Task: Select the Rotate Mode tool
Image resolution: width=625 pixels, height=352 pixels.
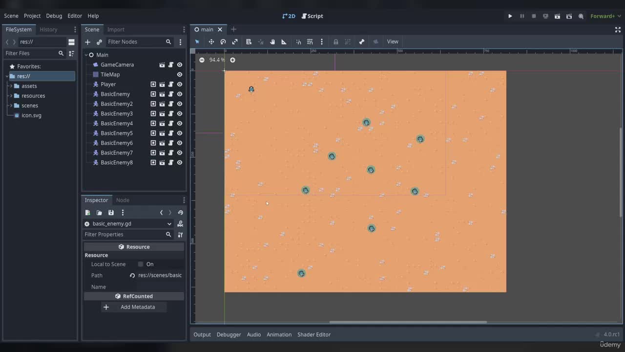Action: [x=223, y=42]
